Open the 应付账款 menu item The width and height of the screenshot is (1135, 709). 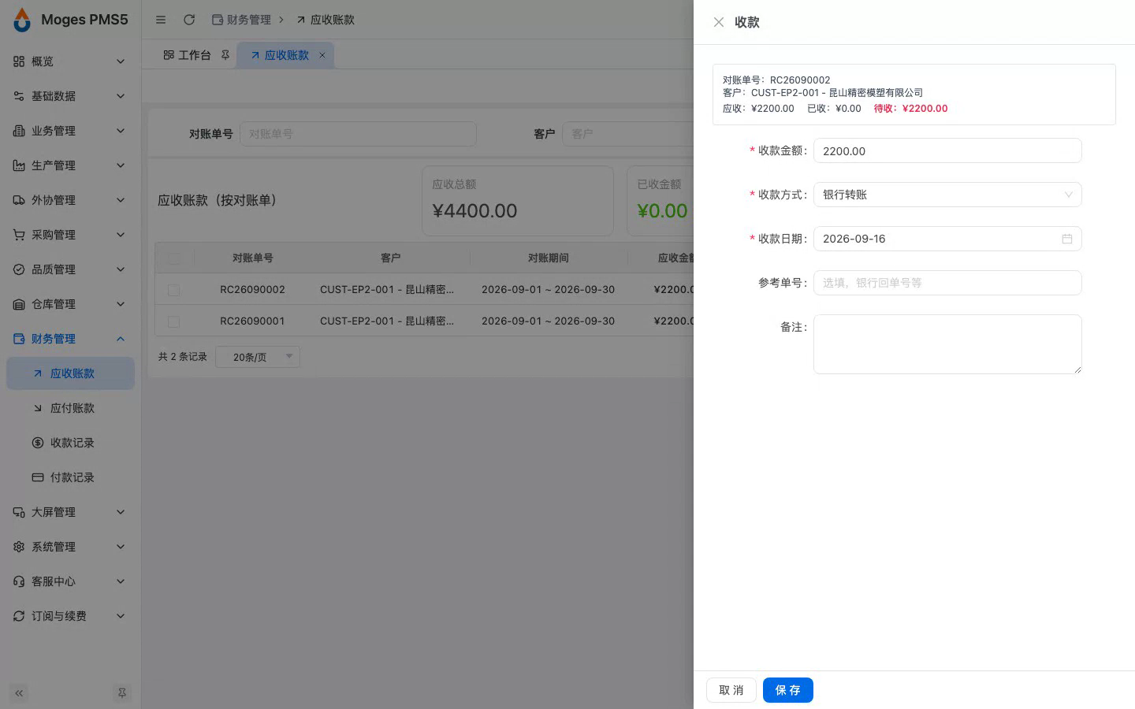tap(71, 408)
